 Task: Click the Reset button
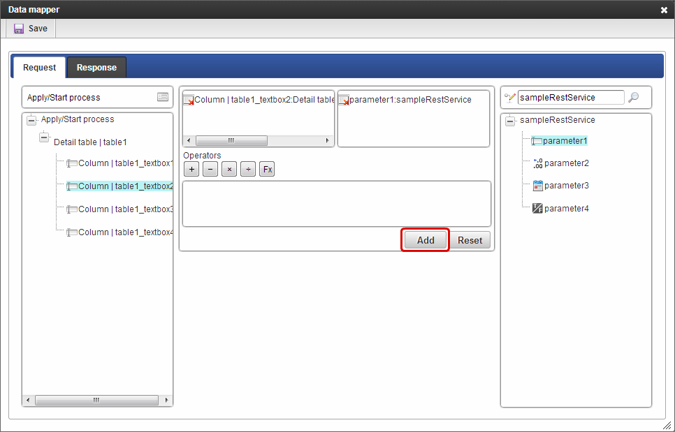[x=470, y=240]
